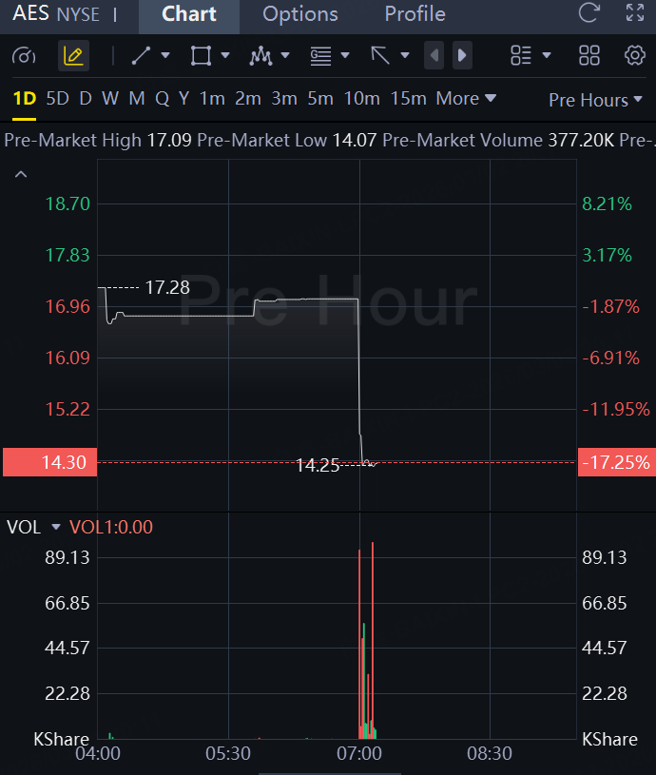Click the refresh chart icon

point(588,13)
